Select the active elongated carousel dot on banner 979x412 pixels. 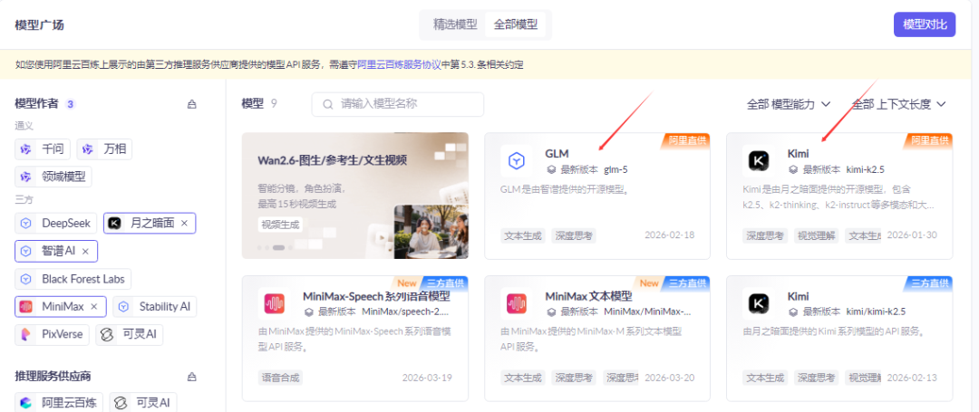point(278,247)
